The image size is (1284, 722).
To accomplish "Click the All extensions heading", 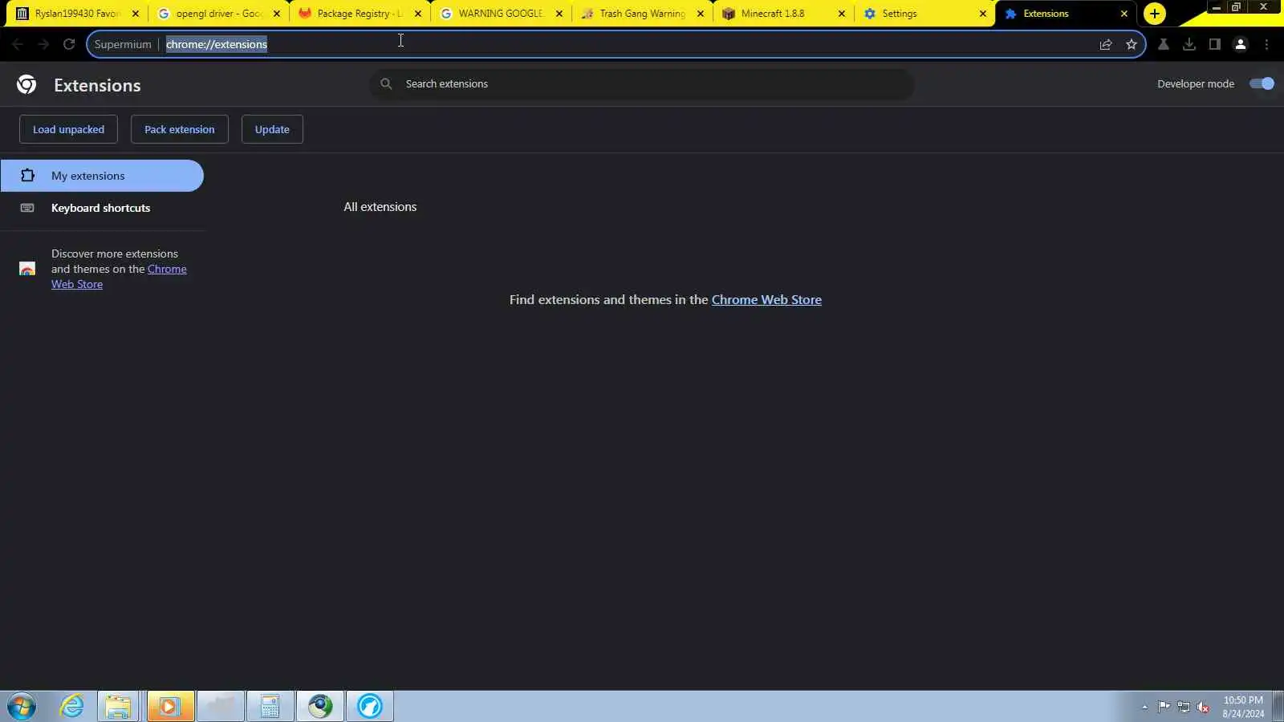I will (x=380, y=207).
